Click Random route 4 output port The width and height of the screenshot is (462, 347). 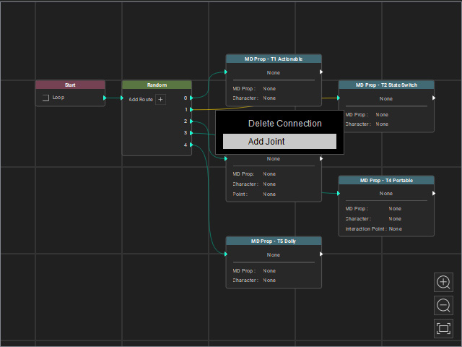click(191, 145)
